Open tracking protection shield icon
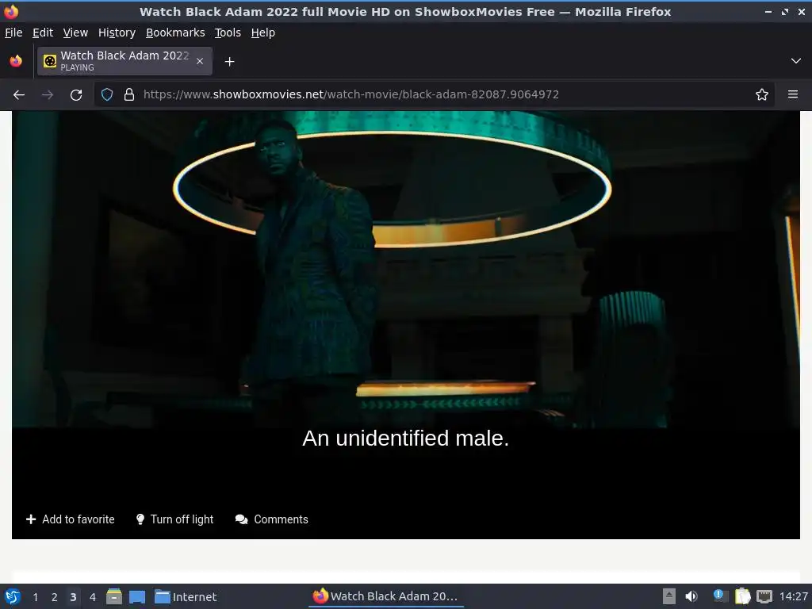Viewport: 812px width, 609px height. pos(107,94)
